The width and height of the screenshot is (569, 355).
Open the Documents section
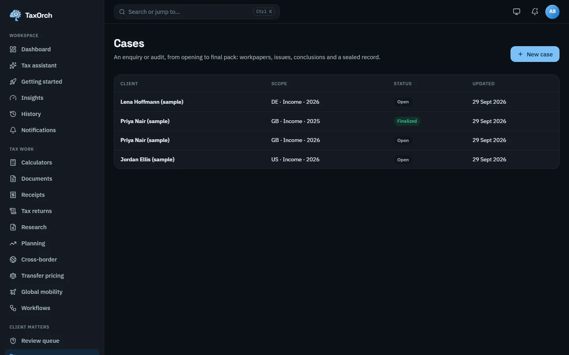click(x=52, y=179)
